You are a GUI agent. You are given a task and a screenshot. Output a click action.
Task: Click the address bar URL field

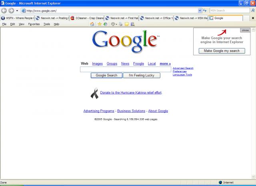pos(112,11)
